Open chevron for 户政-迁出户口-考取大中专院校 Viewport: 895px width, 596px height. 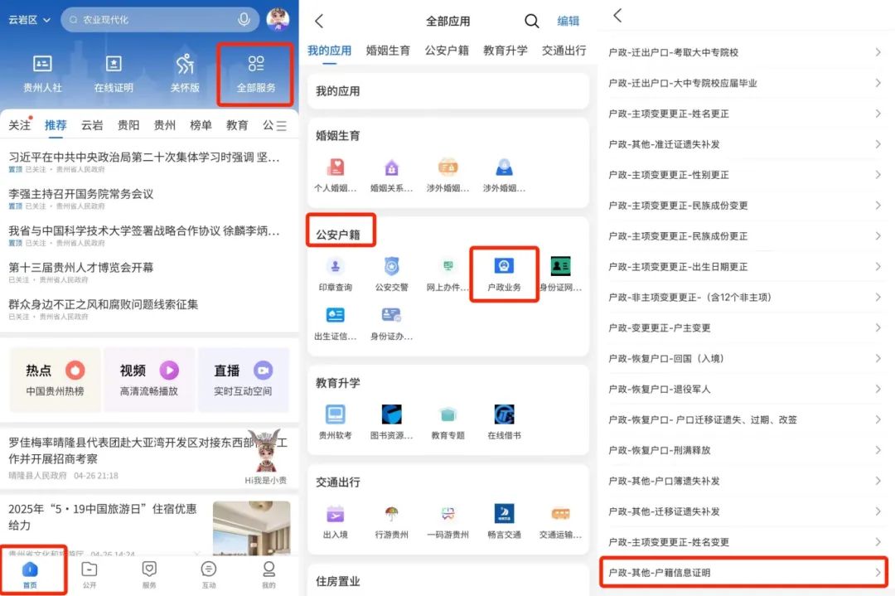(x=878, y=52)
